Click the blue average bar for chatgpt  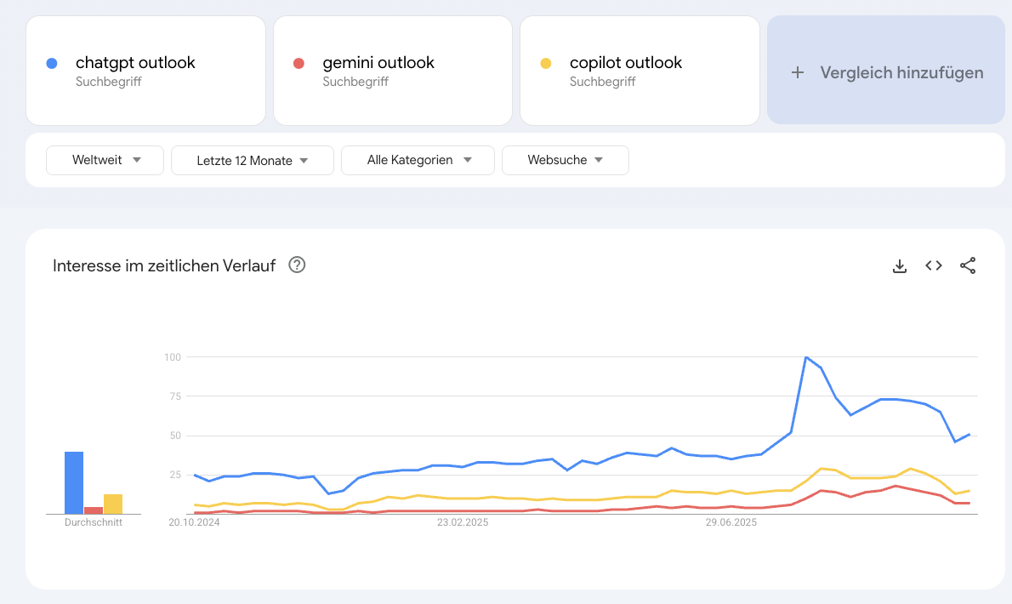tap(74, 482)
